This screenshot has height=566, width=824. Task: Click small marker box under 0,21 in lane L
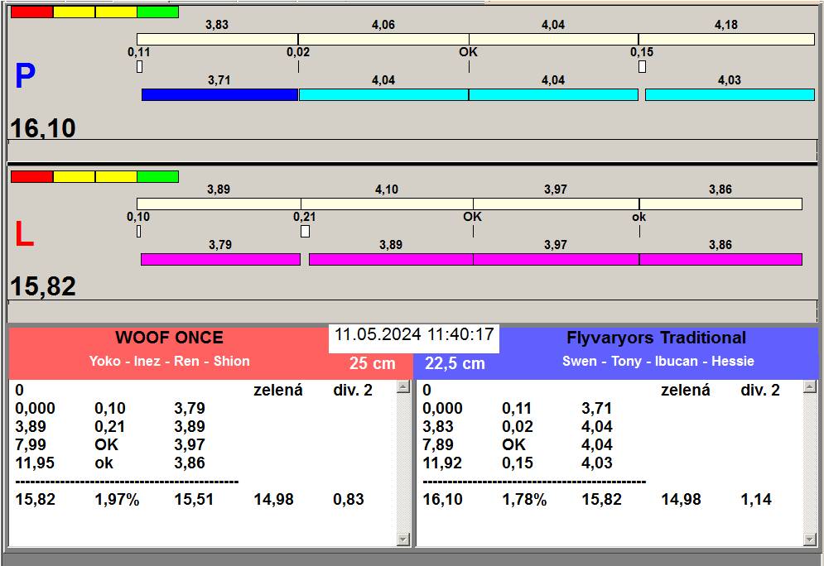305,232
